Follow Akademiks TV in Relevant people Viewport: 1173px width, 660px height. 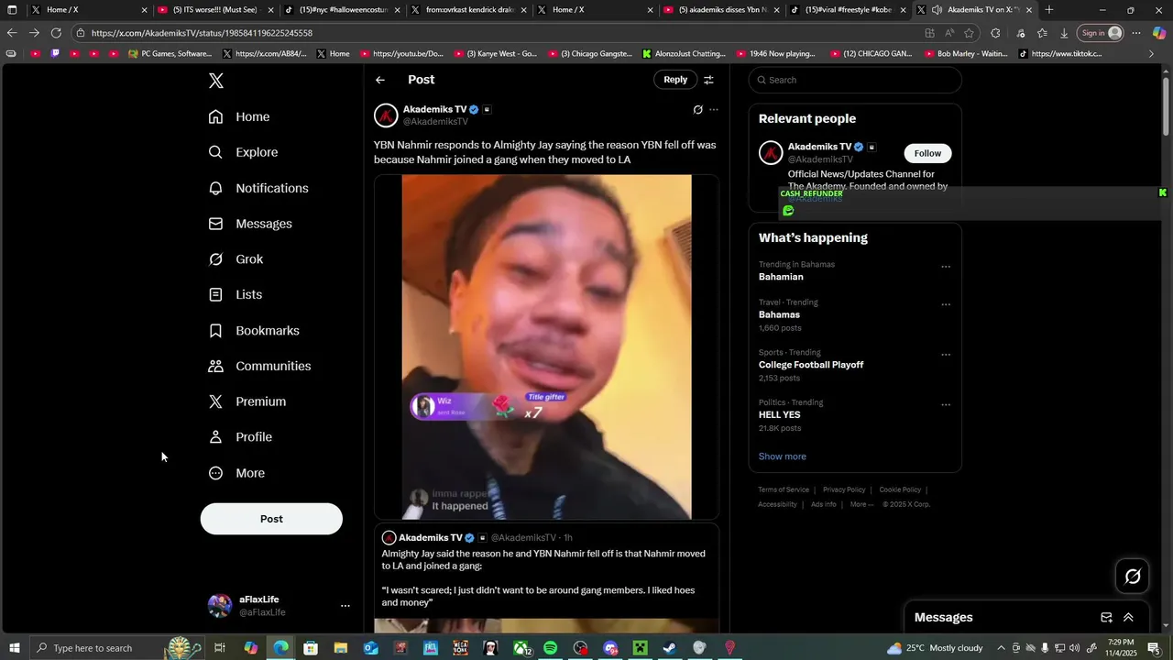927,153
